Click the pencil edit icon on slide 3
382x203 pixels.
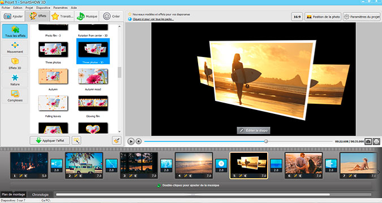point(131,176)
